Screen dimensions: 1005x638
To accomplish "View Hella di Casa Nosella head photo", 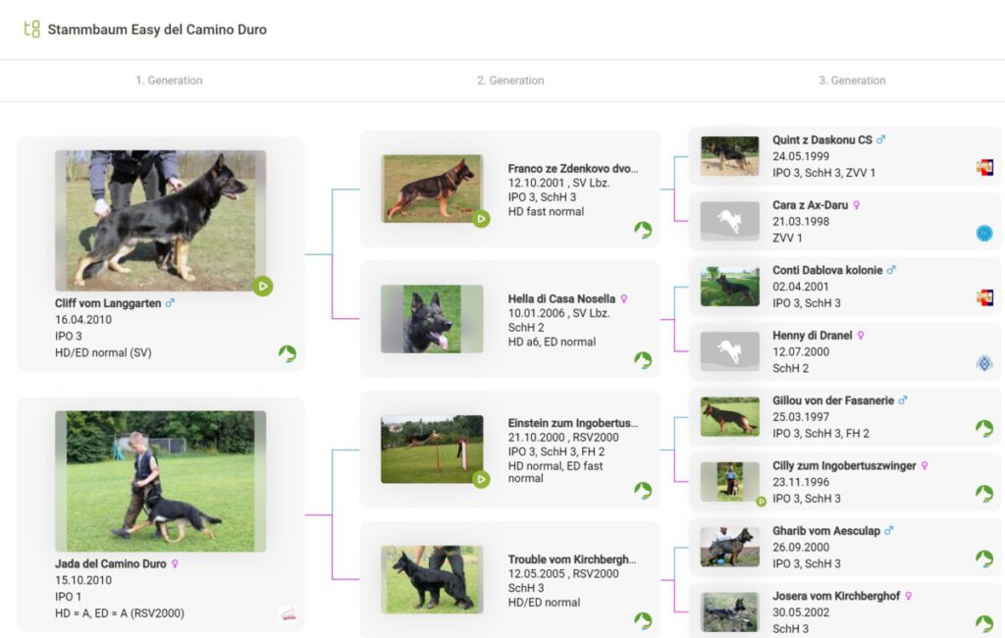I will coord(432,319).
